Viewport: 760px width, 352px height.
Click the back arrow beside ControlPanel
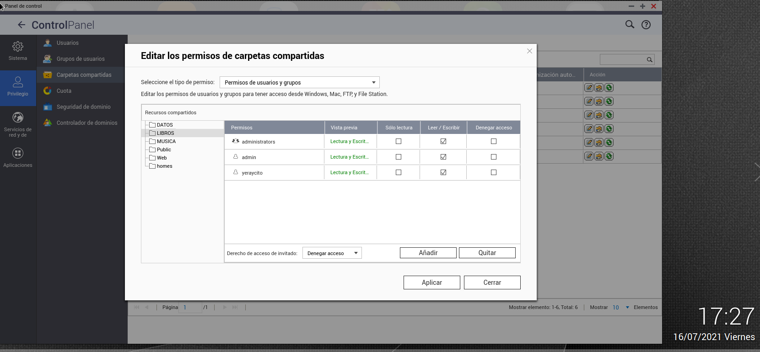(22, 25)
